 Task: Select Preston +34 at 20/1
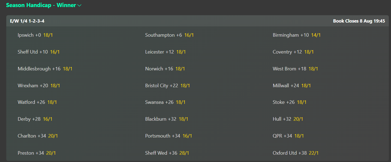pos(37,153)
